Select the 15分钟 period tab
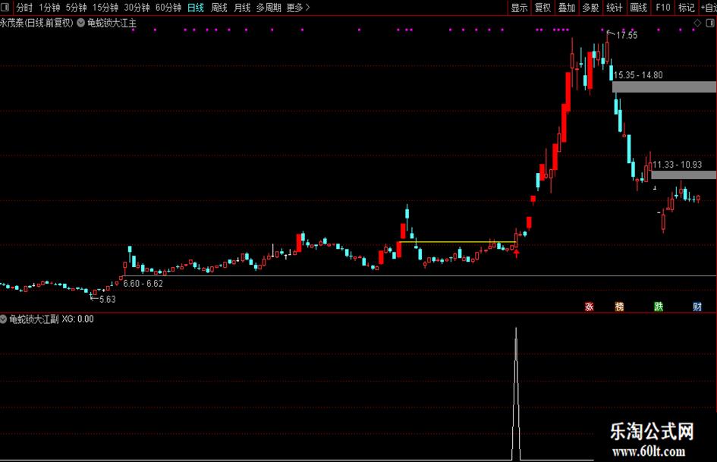The image size is (717, 462). point(105,8)
